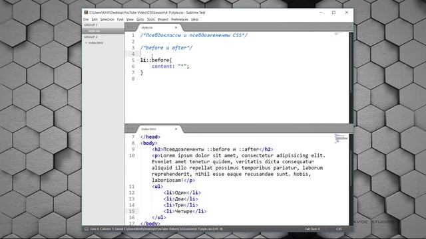The width and height of the screenshot is (426, 239).
Task: Click the "</ul>" closing tag on line 16
Action: [x=158, y=217]
